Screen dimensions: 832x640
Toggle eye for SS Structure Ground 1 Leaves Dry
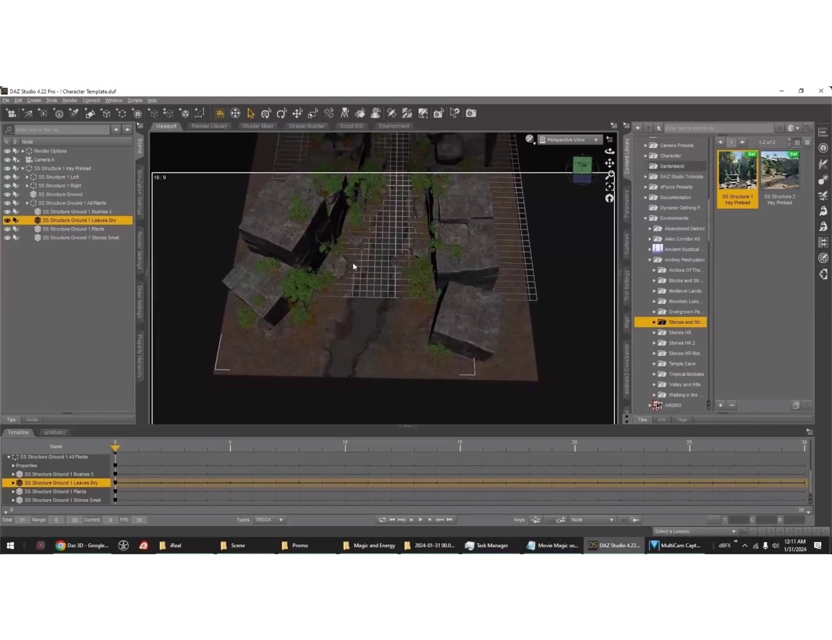[x=7, y=220]
